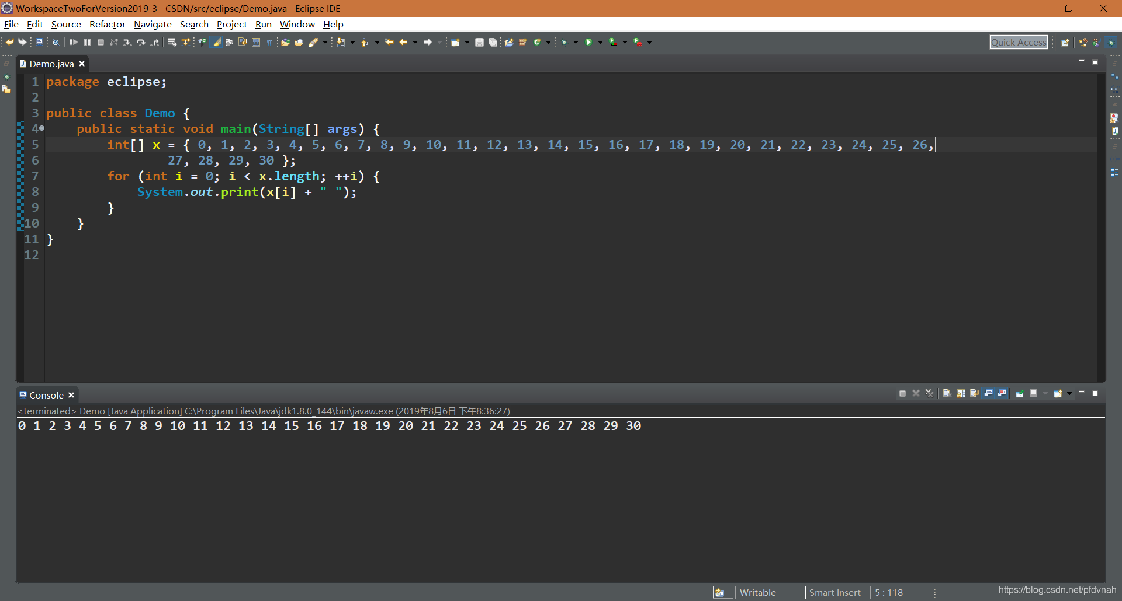Click Next Annotation icon
This screenshot has width=1122, height=601.
[x=340, y=42]
